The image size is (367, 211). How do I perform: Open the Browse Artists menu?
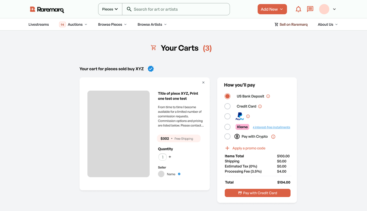[152, 24]
